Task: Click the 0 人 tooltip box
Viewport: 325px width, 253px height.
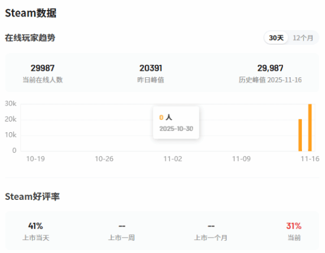Action: coord(176,123)
